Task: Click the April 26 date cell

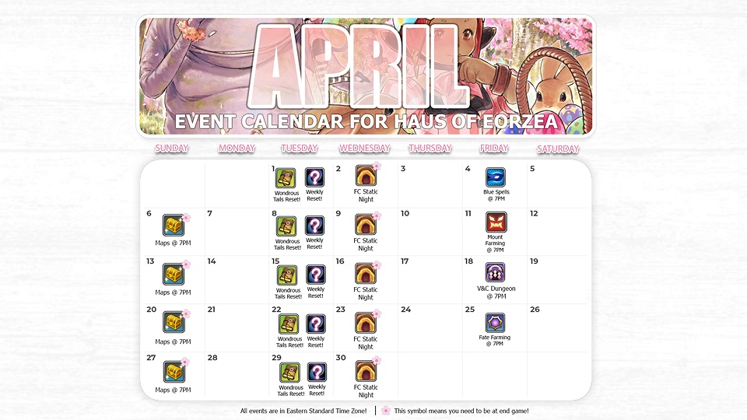Action: click(x=557, y=327)
